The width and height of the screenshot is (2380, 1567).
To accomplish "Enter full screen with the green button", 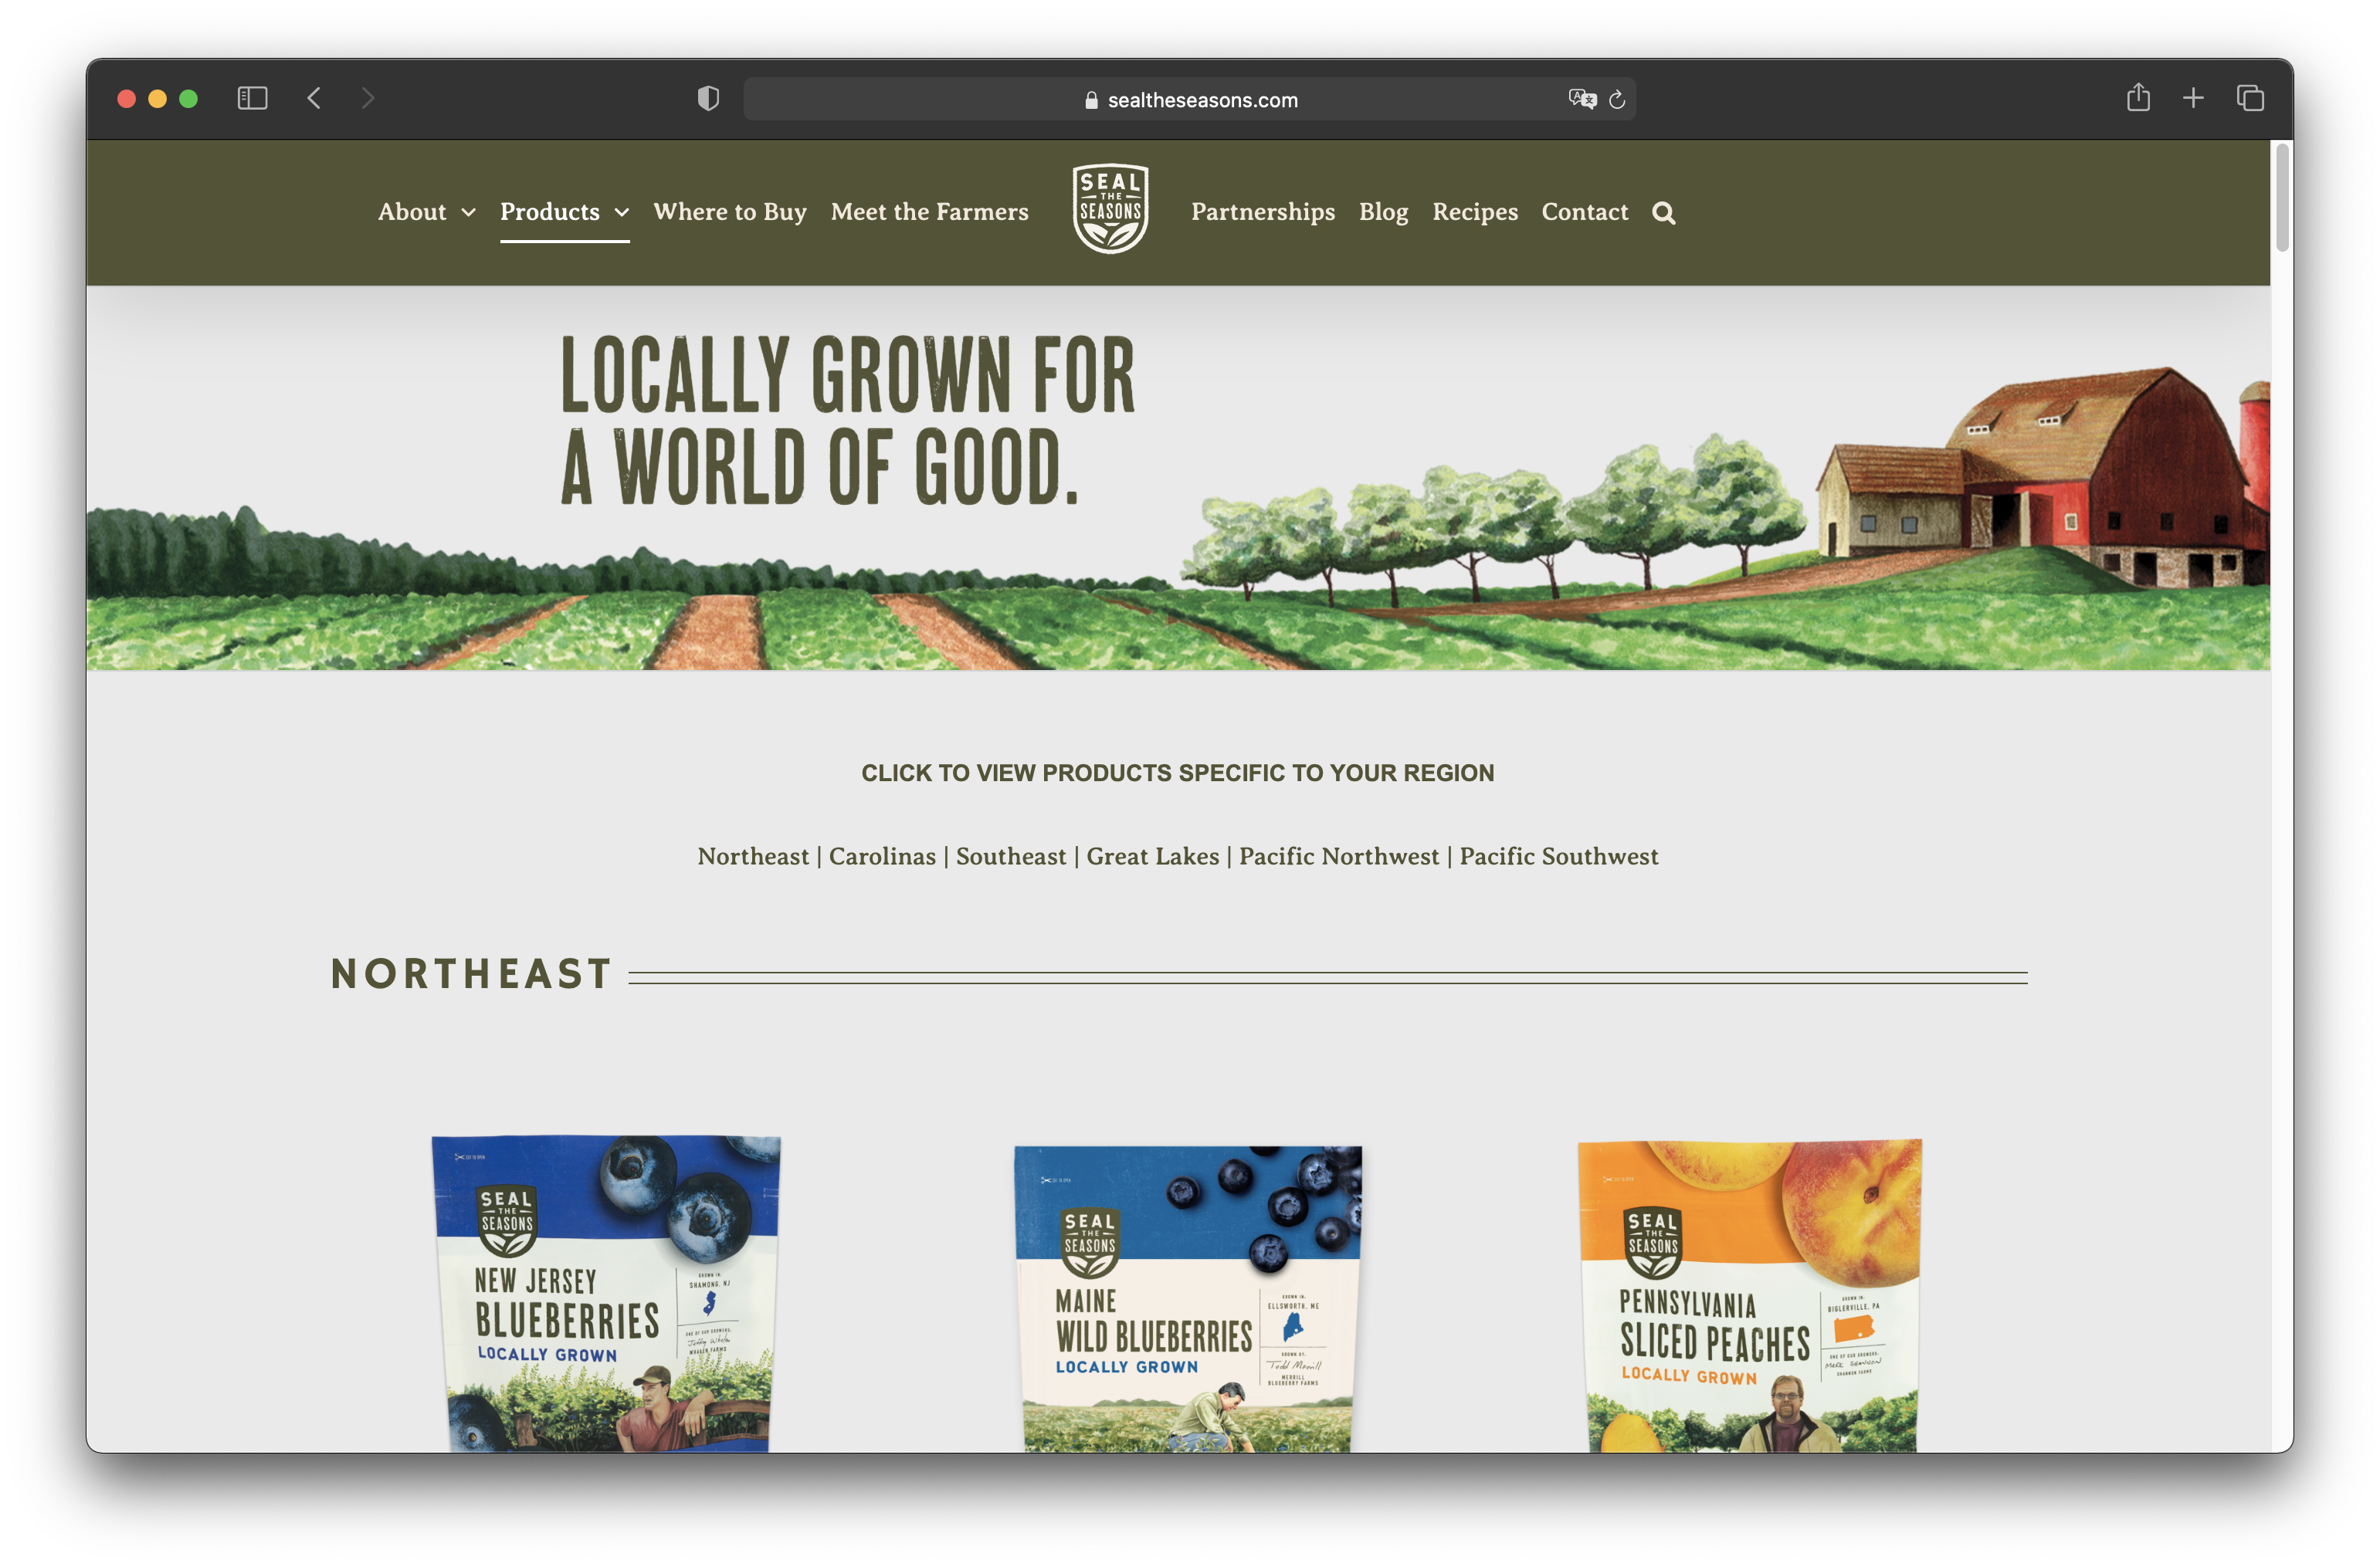I will pos(188,98).
